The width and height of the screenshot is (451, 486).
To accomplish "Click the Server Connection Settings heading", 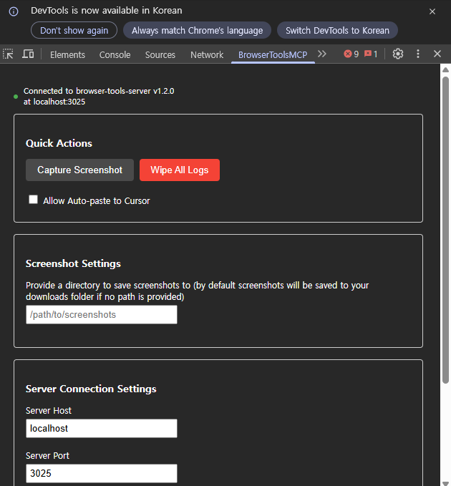I will (91, 389).
